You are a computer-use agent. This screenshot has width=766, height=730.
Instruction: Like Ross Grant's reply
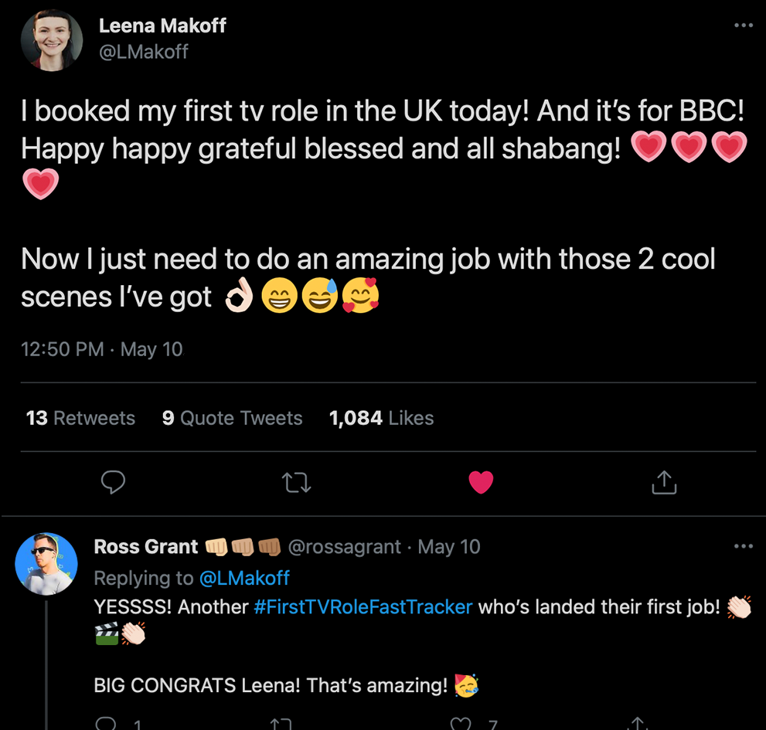[x=461, y=724]
